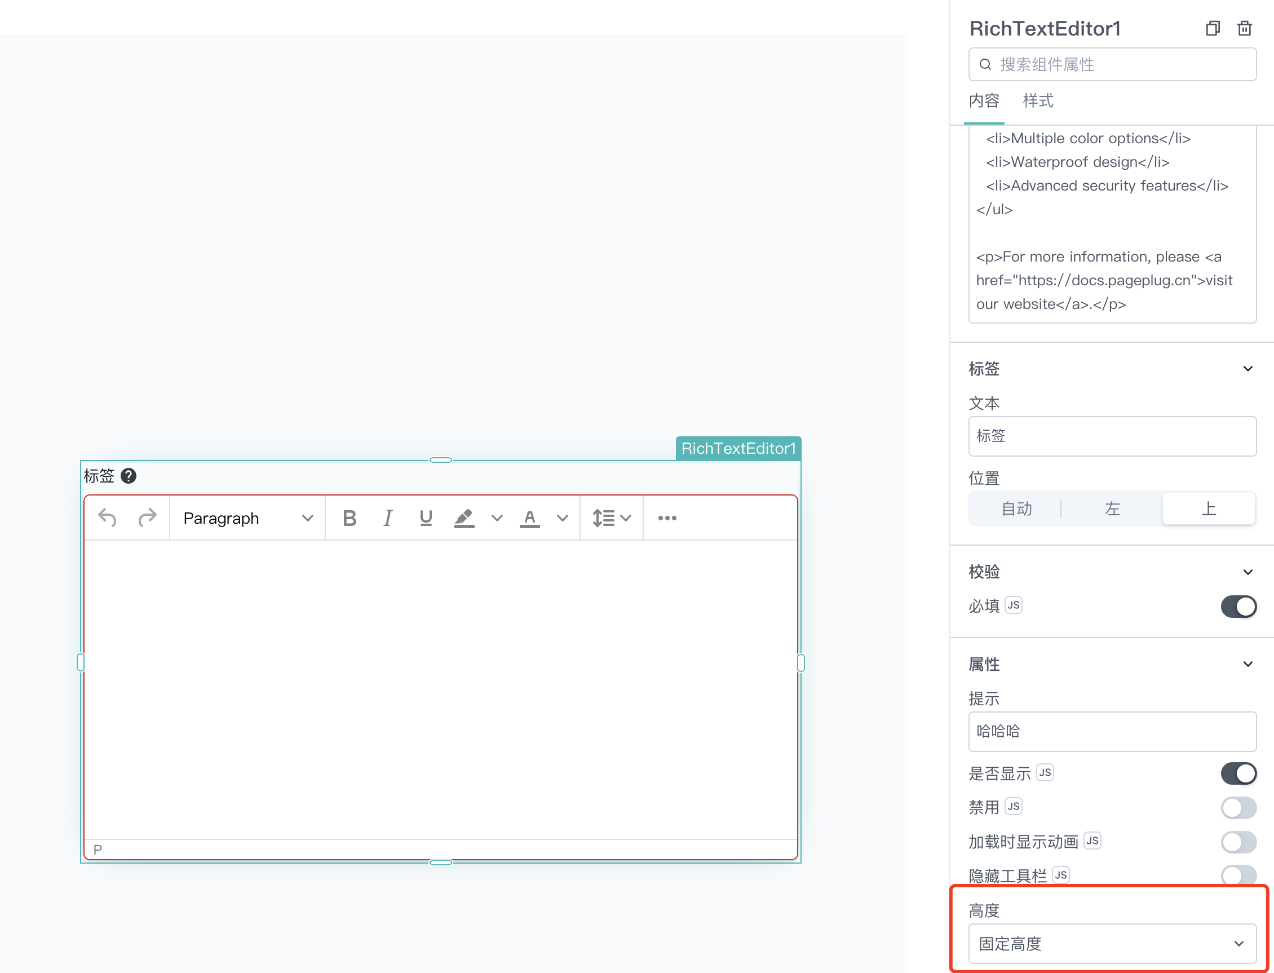Turn off the 必填 toggle

coord(1238,607)
